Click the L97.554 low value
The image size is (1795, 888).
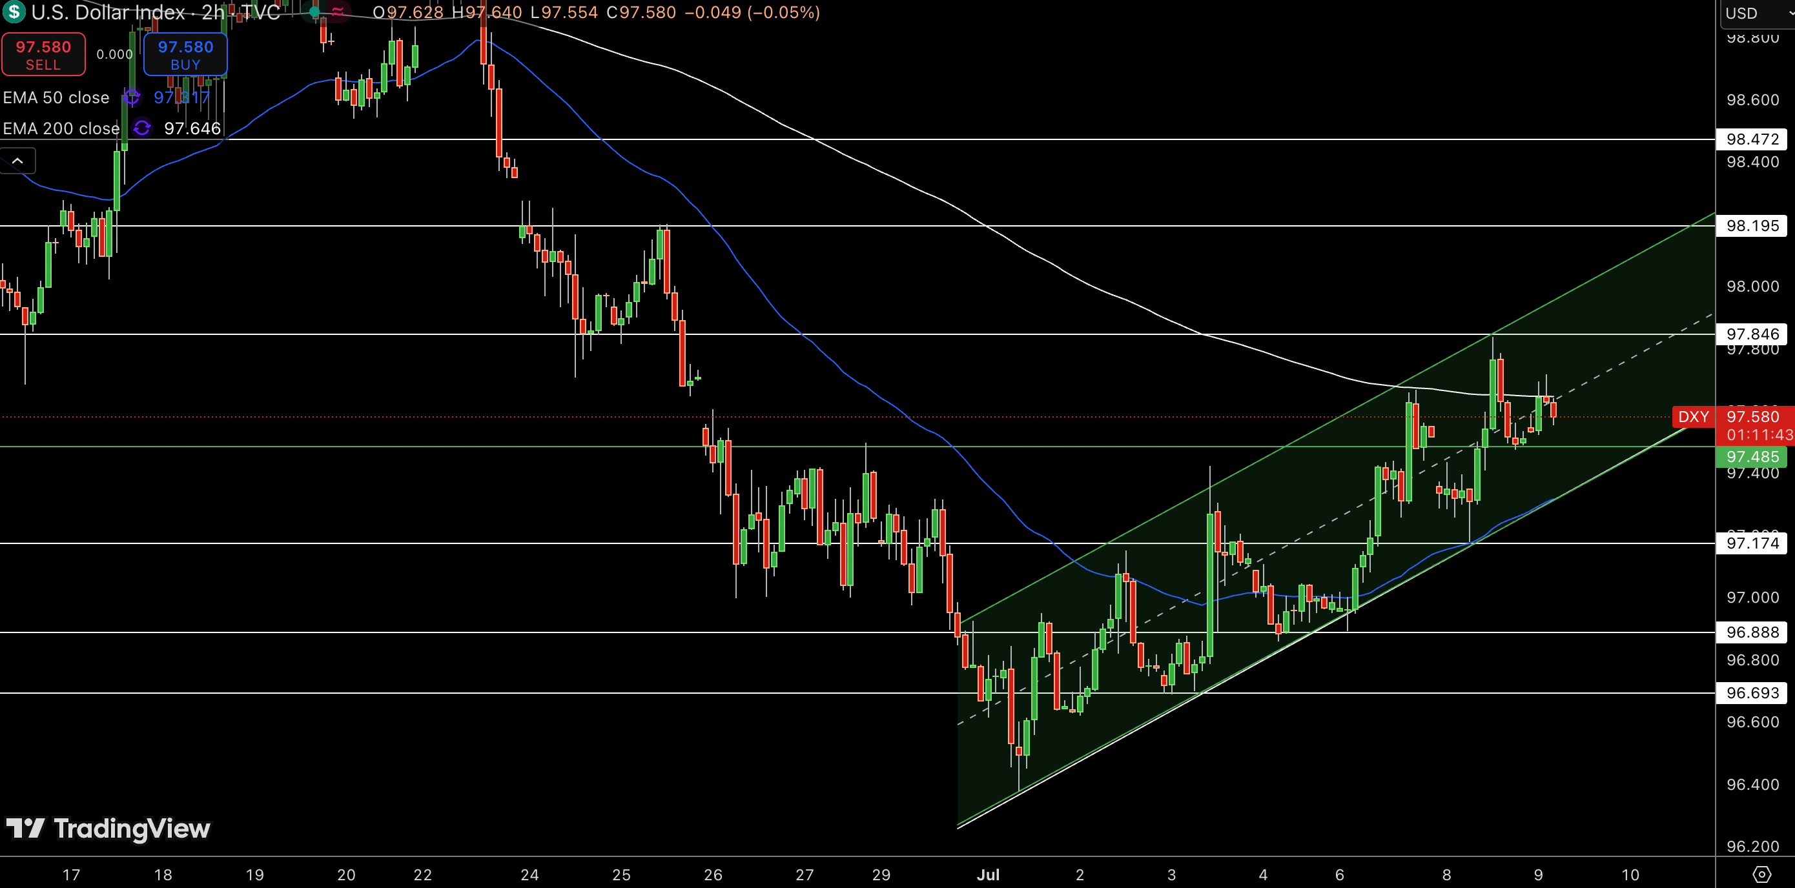pos(564,12)
